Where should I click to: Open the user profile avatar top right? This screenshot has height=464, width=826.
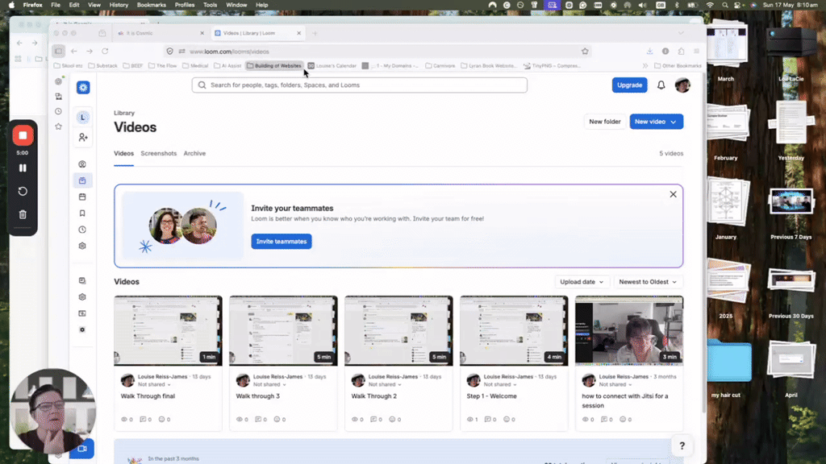pos(682,85)
